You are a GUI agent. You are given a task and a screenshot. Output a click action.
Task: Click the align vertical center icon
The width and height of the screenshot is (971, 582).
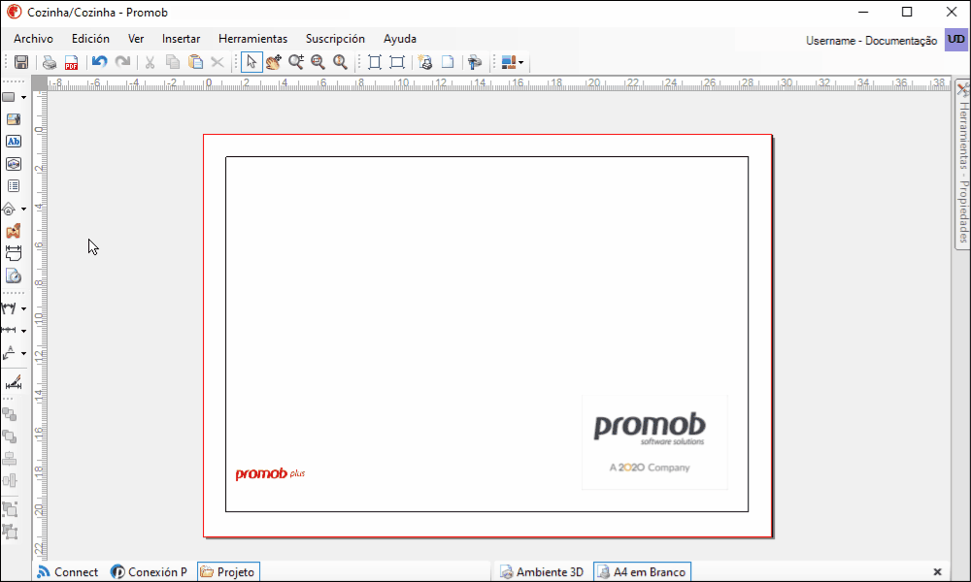(x=10, y=480)
